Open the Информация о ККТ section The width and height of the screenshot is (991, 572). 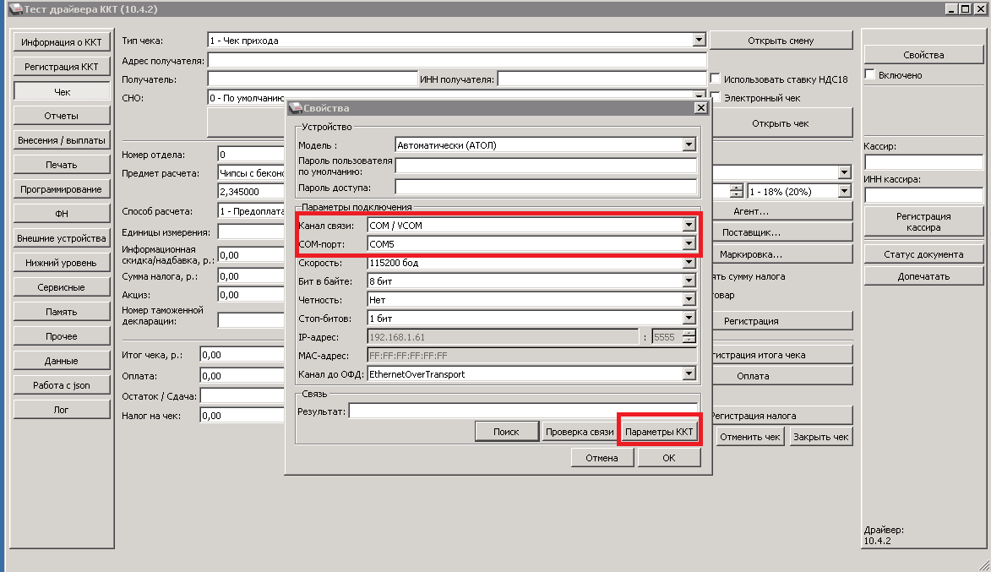tap(62, 42)
